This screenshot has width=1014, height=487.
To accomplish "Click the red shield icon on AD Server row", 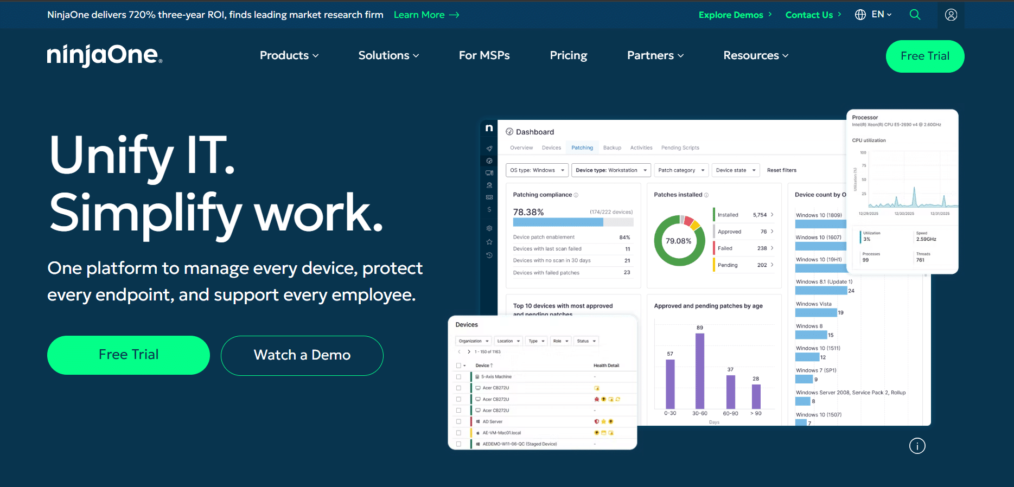I will (x=597, y=421).
